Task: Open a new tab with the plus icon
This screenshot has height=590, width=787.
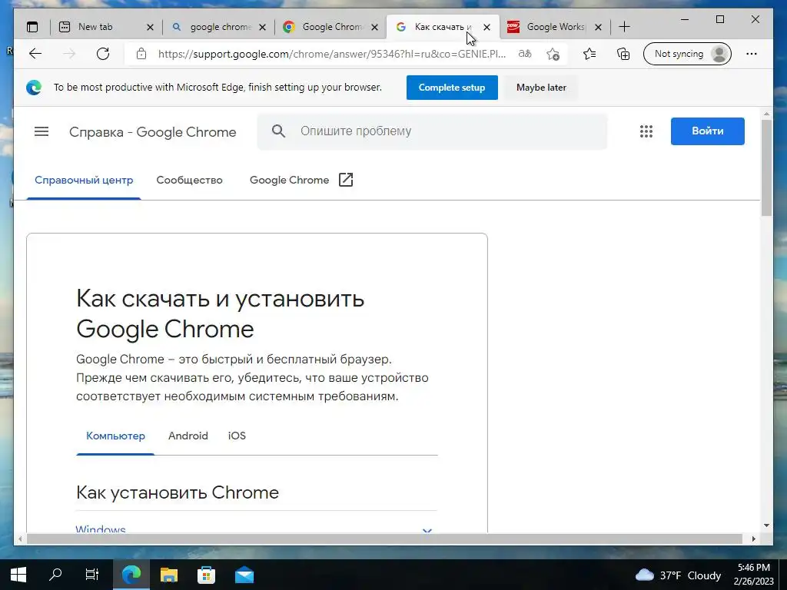Action: point(624,27)
